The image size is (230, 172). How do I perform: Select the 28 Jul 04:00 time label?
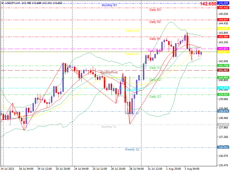coord(137,169)
